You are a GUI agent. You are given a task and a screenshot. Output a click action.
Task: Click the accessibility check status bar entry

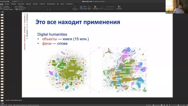pos(26,105)
